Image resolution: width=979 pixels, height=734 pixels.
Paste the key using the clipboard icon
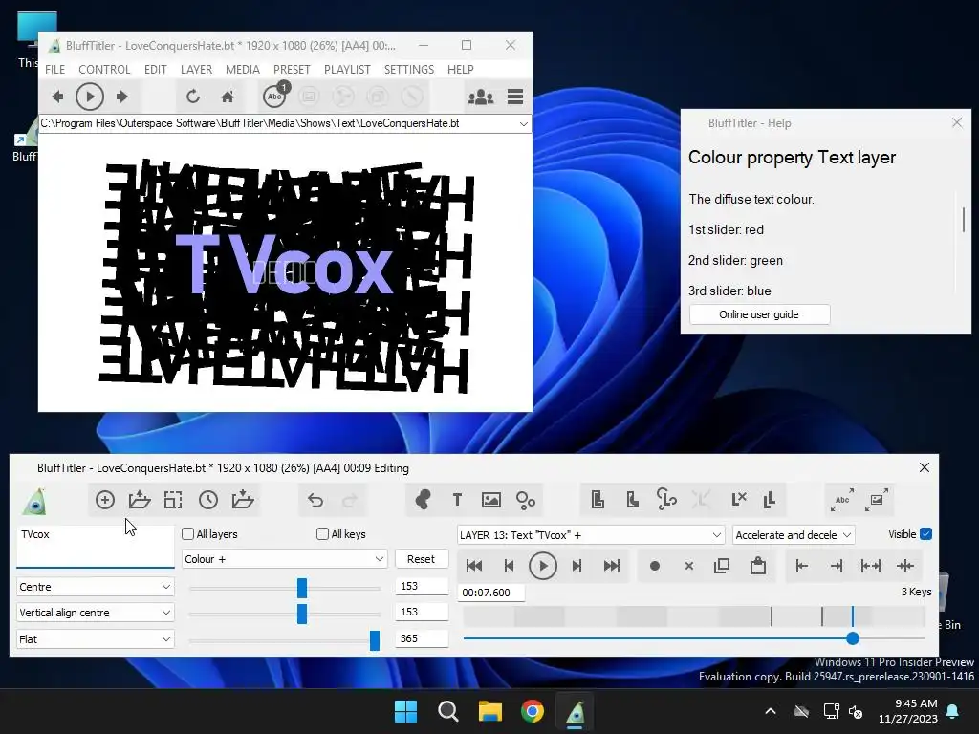click(x=758, y=566)
